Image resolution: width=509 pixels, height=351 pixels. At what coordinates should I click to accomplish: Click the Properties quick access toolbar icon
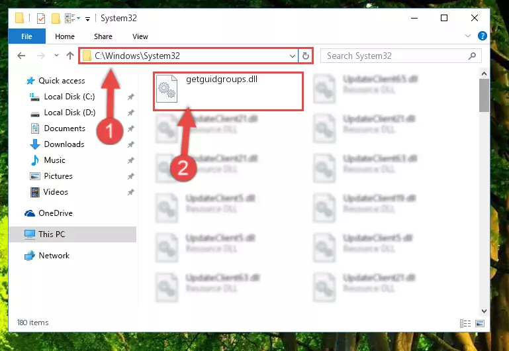[41, 18]
